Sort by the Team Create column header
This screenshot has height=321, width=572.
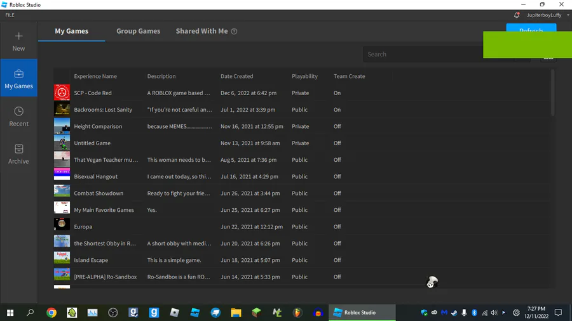tap(349, 76)
